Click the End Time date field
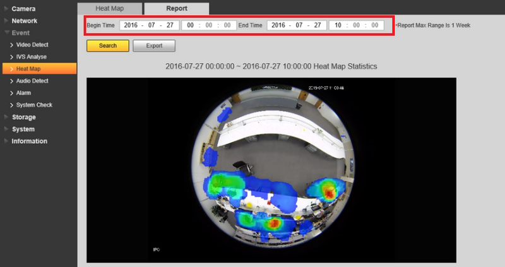The height and width of the screenshot is (267, 505). tap(295, 25)
